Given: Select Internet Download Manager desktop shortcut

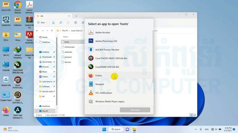Looking at the screenshot, I should click(17, 52).
